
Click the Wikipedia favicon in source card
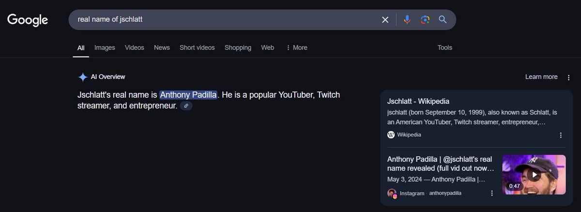pyautogui.click(x=391, y=135)
